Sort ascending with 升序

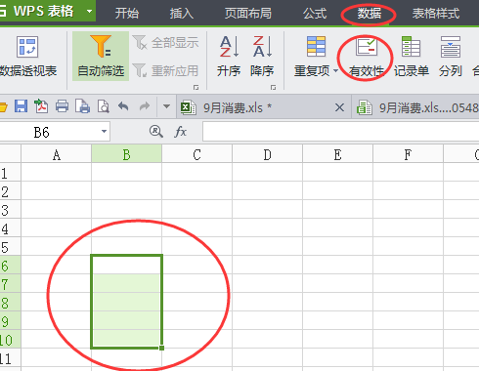(x=229, y=56)
